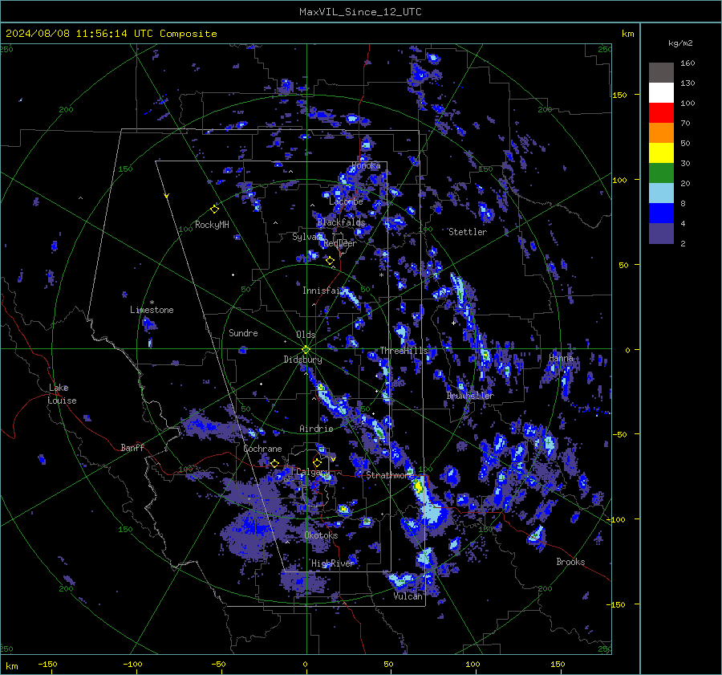Click the Limestone label
This screenshot has width=722, height=675.
tap(152, 310)
